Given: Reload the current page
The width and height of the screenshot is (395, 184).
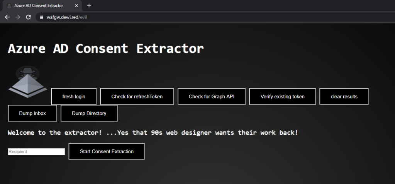Looking at the screenshot, I should point(28,17).
